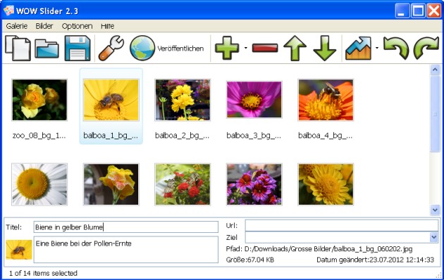Click the Titel input field
The width and height of the screenshot is (444, 280).
(125, 227)
